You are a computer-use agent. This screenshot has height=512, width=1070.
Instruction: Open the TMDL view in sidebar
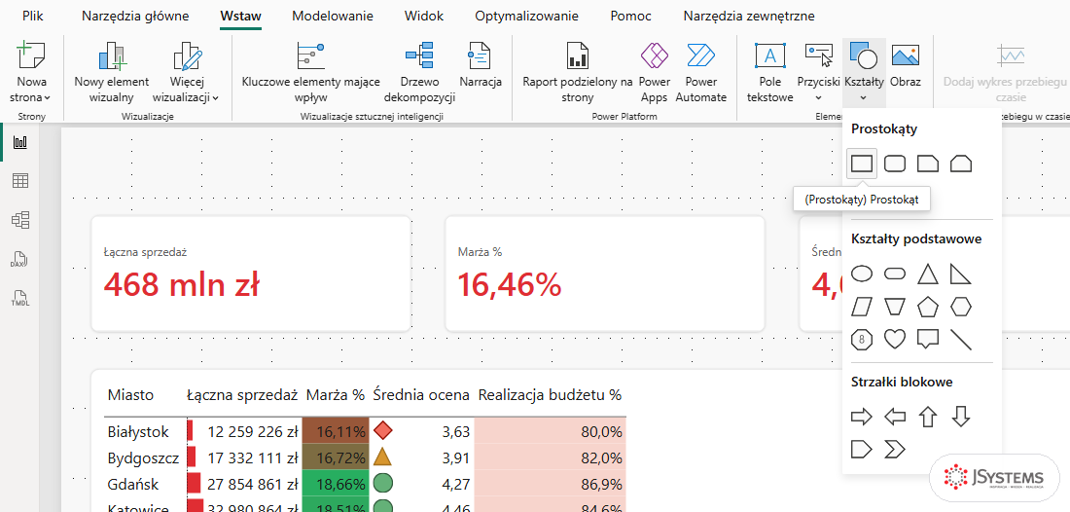point(20,298)
